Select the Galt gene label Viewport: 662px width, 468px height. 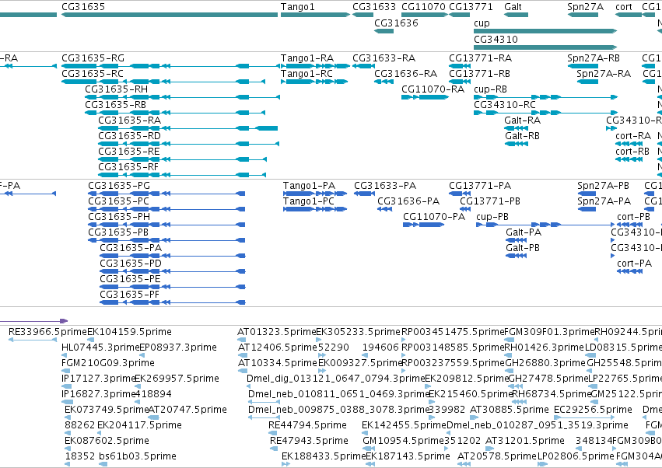point(513,7)
